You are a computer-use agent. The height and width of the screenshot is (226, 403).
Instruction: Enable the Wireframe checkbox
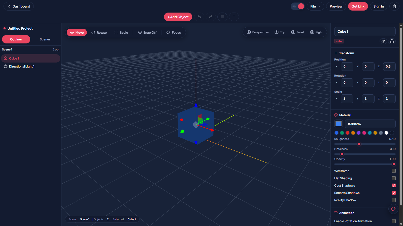point(394,171)
